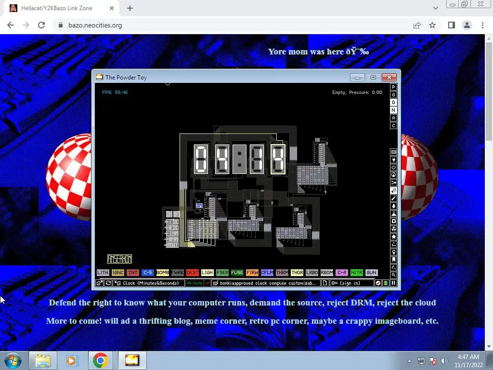Viewport: 493px width, 370px height.
Task: Open the Chrome three-dot menu
Action: click(482, 25)
